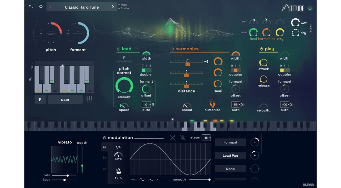The width and height of the screenshot is (341, 188).
Task: Open the three-dot options menu beside wet/dry
Action: [311, 28]
